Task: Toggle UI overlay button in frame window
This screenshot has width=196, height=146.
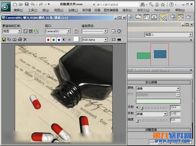Action: point(114,40)
